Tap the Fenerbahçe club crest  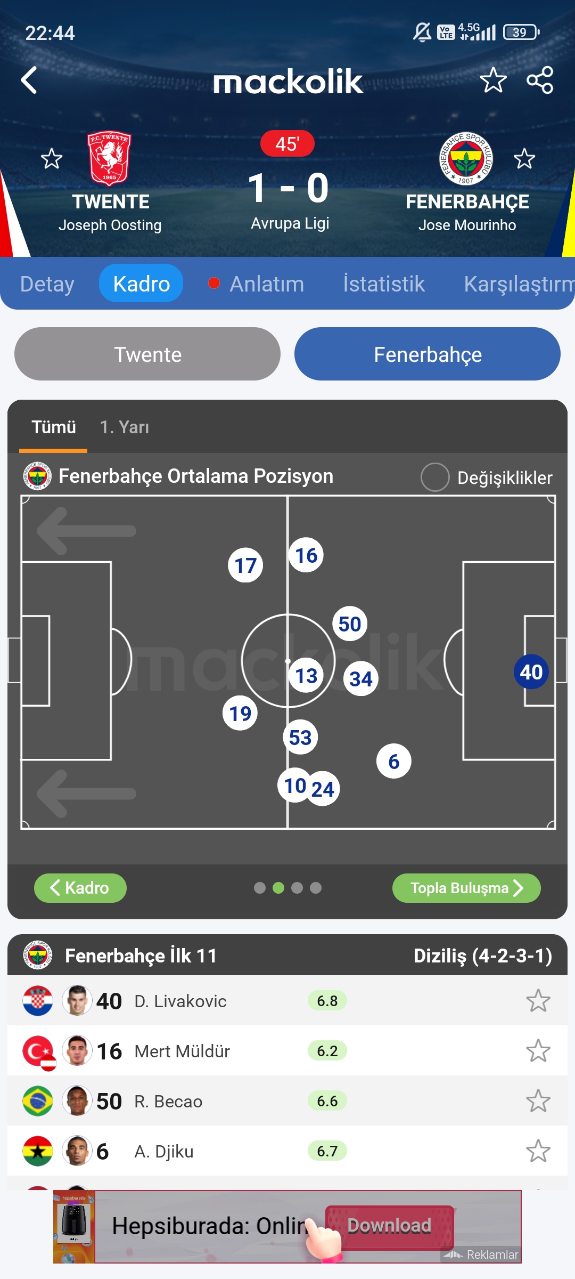pyautogui.click(x=466, y=158)
